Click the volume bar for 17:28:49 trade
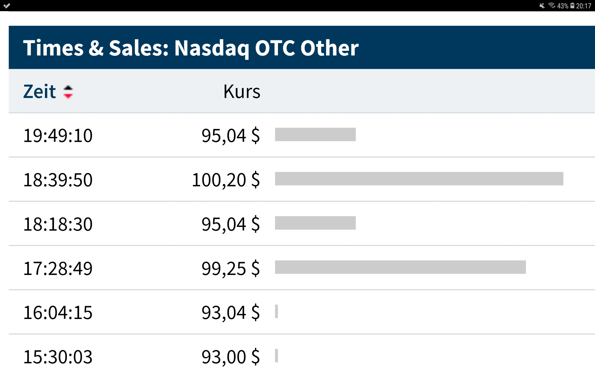This screenshot has width=595, height=372. [400, 267]
